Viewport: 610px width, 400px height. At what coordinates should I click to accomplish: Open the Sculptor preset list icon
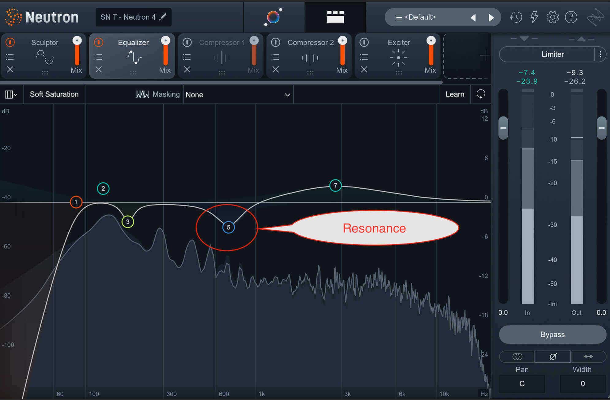(10, 57)
